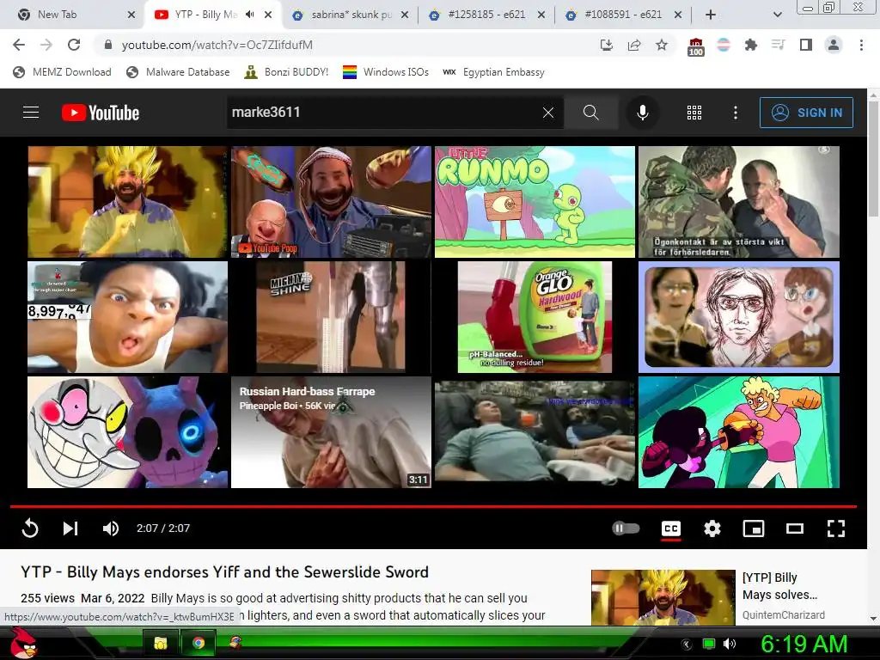Click the 6:19 AM taskbar clock
Image resolution: width=880 pixels, height=660 pixels.
[804, 644]
